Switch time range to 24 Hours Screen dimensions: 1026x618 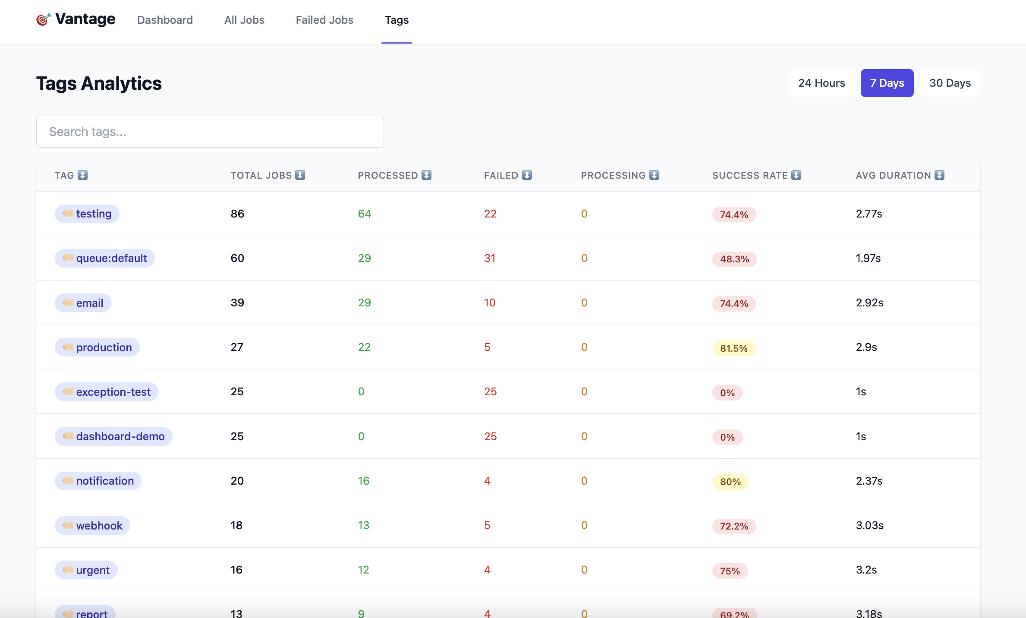tap(821, 83)
